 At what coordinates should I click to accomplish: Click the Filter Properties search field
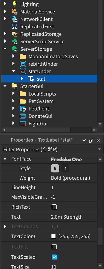point(49,150)
